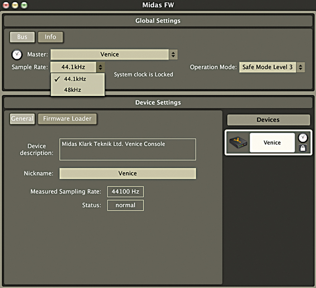Switch to the Info tab
The height and width of the screenshot is (288, 316).
pyautogui.click(x=50, y=37)
